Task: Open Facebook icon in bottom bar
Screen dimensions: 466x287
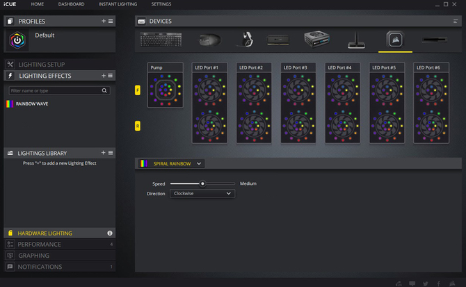Action: pos(438,284)
